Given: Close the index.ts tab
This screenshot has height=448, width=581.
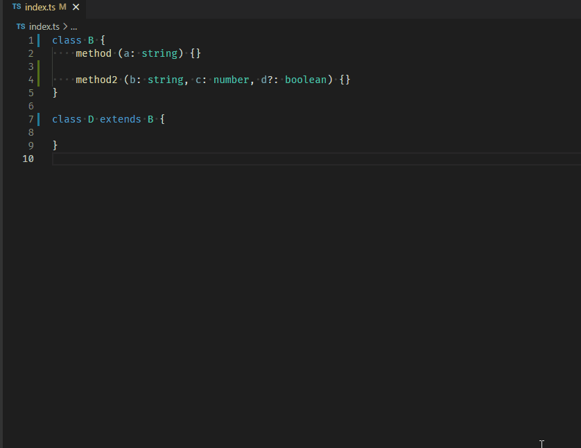Looking at the screenshot, I should click(76, 7).
